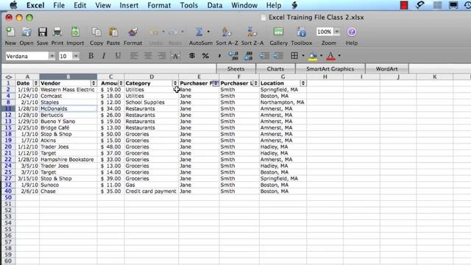This screenshot has height=265, width=471.
Task: Select the Credit card payment cell
Action: click(x=152, y=191)
